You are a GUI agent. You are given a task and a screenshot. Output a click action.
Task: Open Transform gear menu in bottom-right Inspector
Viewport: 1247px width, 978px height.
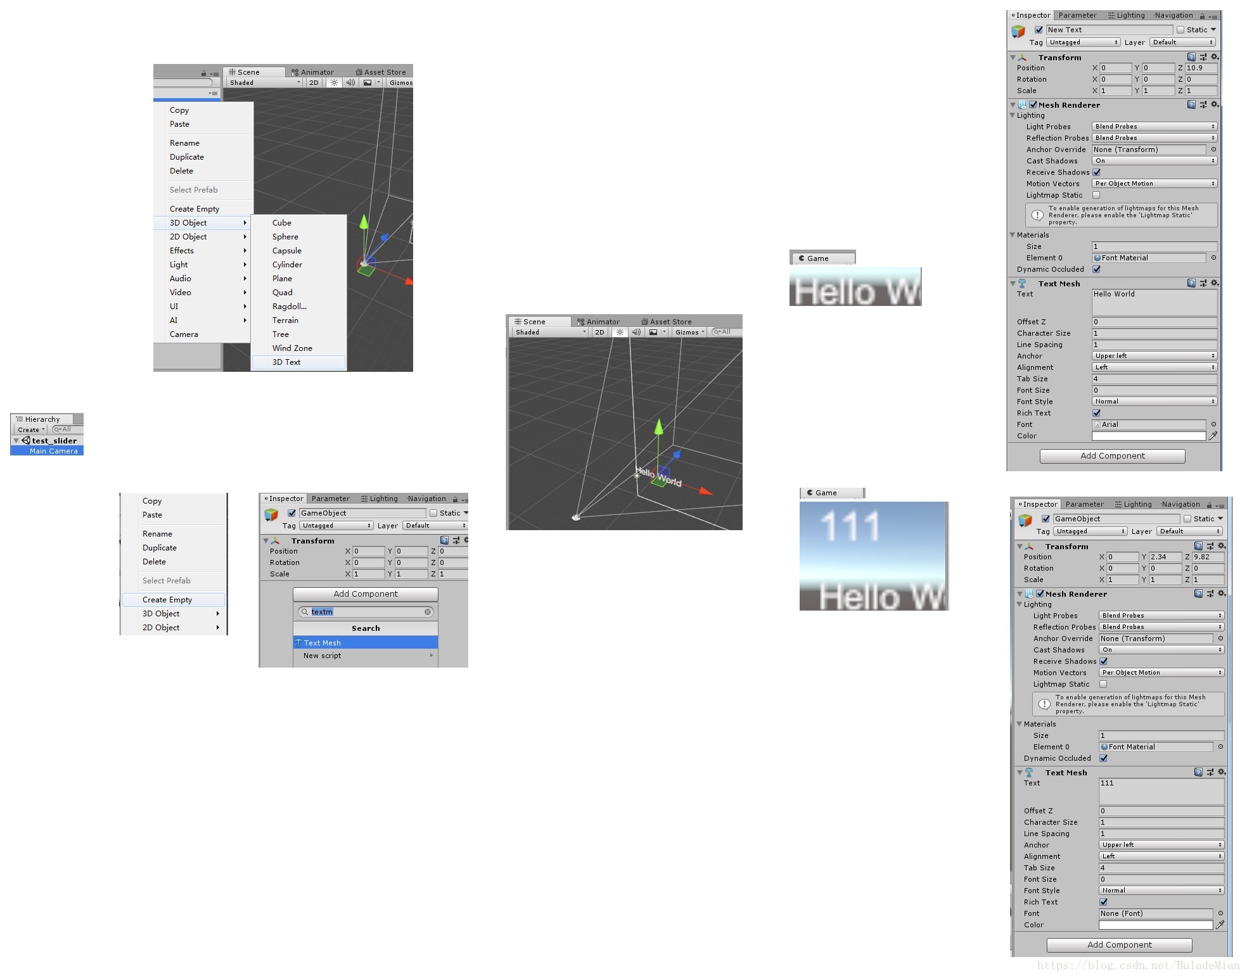1221,546
